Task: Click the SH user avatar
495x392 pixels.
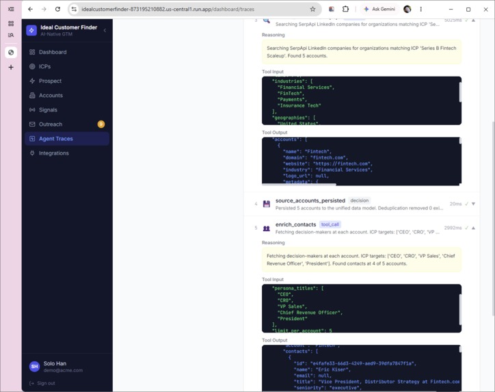Action: (34, 367)
